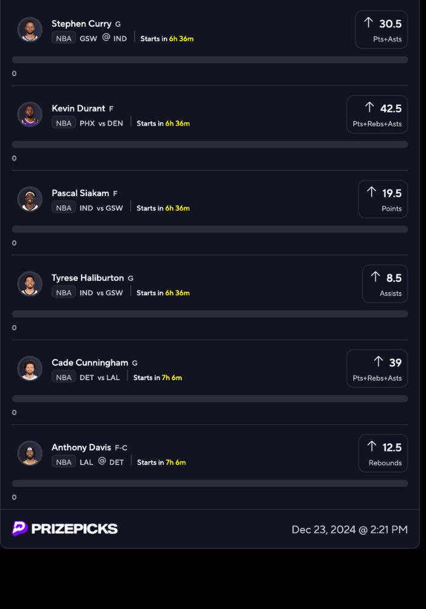Click the NBA league tag beside PHX vs DEN
426x609 pixels.
[x=64, y=123]
